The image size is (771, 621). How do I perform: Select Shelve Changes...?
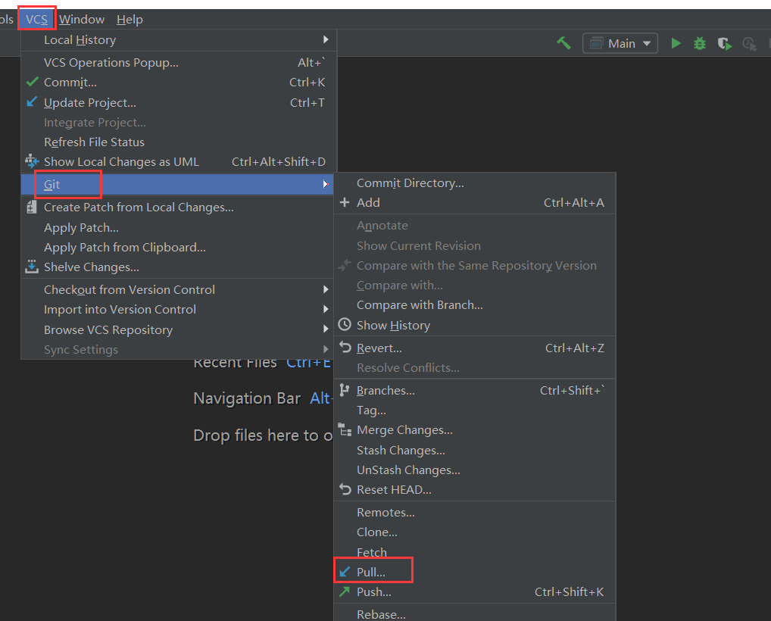[179, 267]
